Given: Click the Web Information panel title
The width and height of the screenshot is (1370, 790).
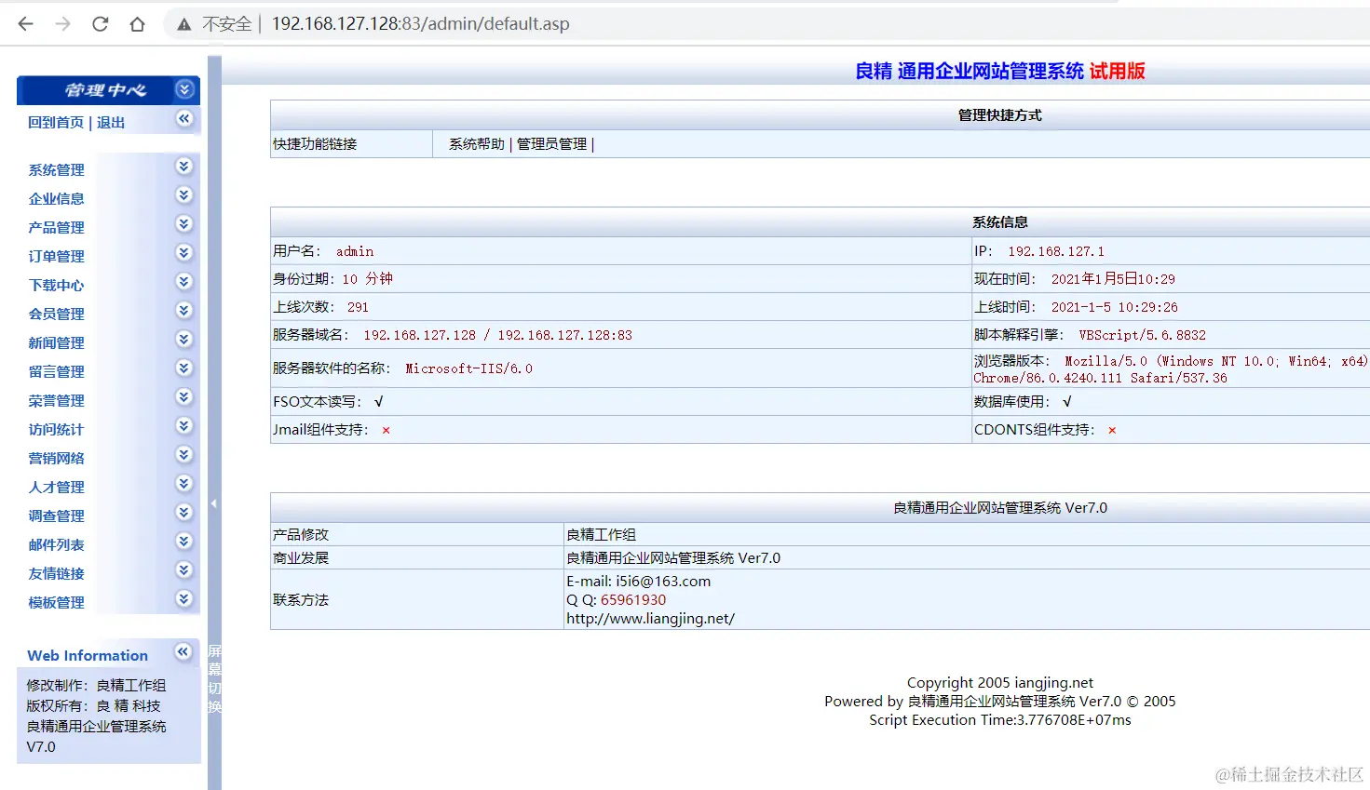Looking at the screenshot, I should (88, 656).
